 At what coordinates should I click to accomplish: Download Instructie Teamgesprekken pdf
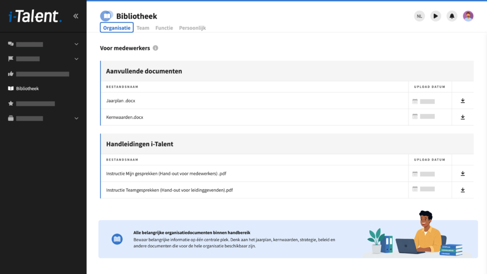pos(463,190)
